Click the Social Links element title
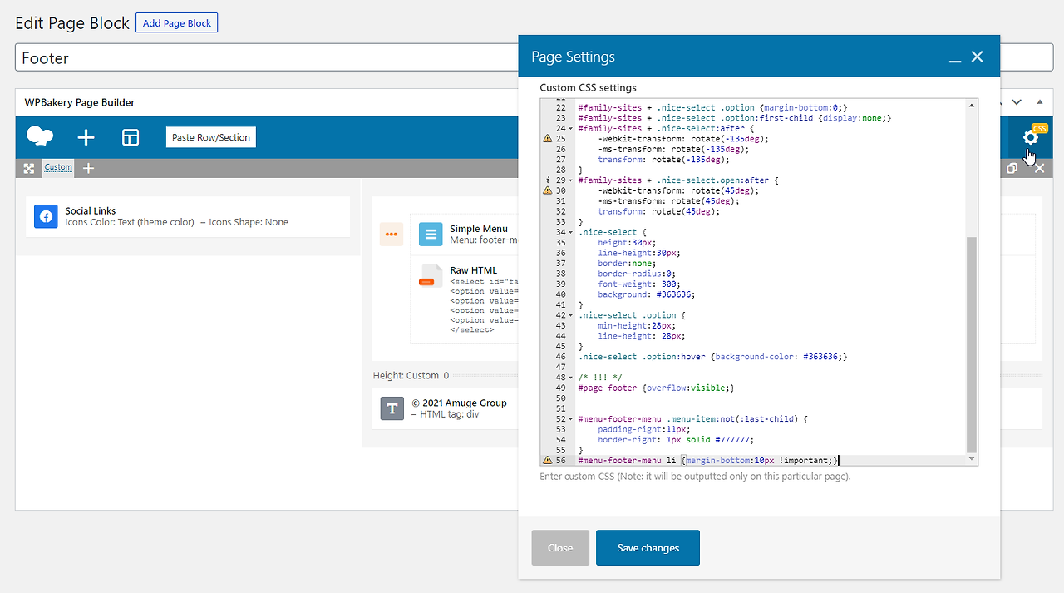Screen dimensions: 1064x593 (91, 211)
